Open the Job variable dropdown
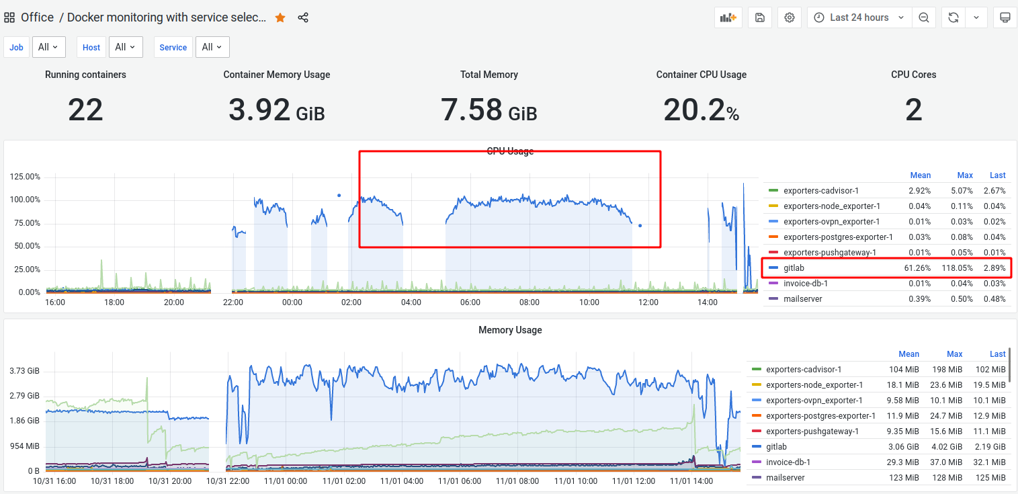The image size is (1018, 494). click(x=48, y=47)
